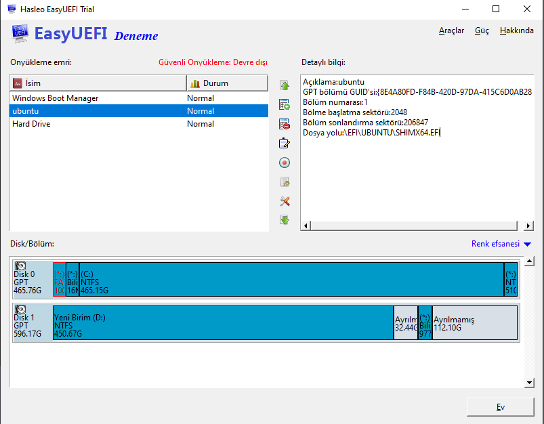This screenshot has width=544, height=424.
Task: Click the Ev button
Action: (x=500, y=407)
